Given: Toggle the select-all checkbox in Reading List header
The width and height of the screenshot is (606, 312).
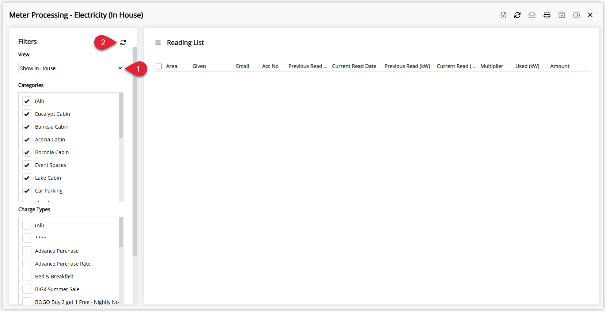Looking at the screenshot, I should click(159, 66).
